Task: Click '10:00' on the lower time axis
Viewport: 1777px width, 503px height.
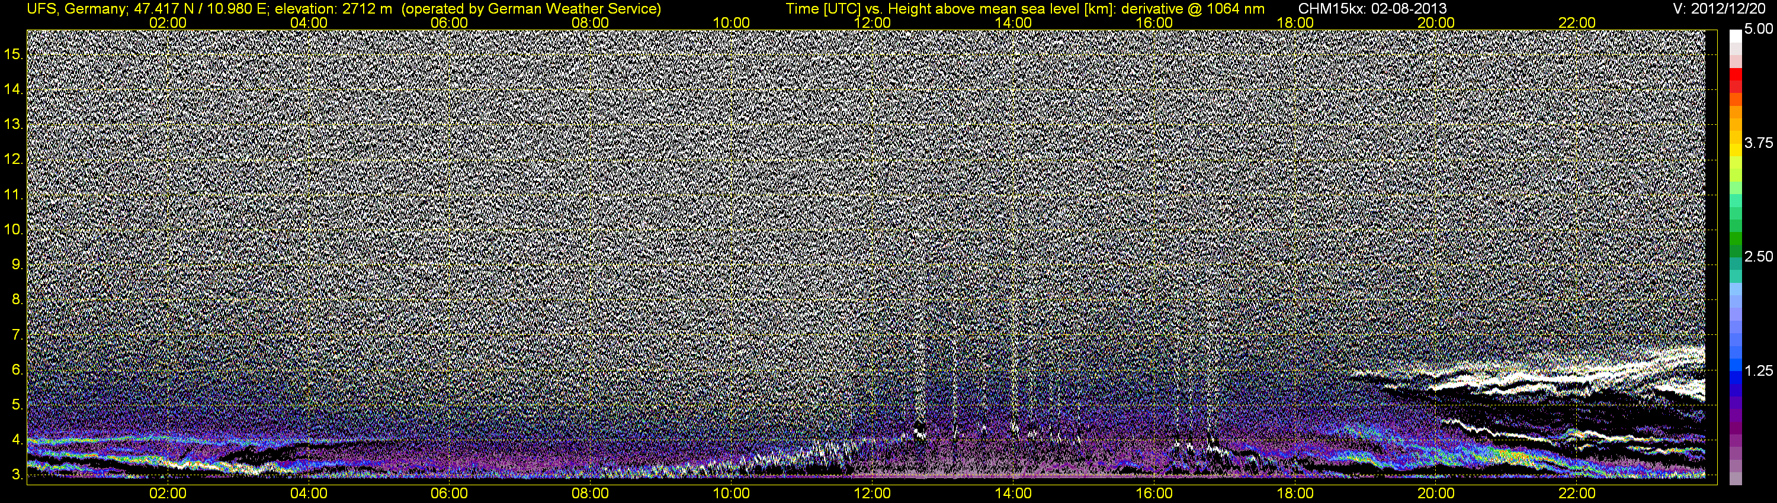Action: tap(731, 494)
